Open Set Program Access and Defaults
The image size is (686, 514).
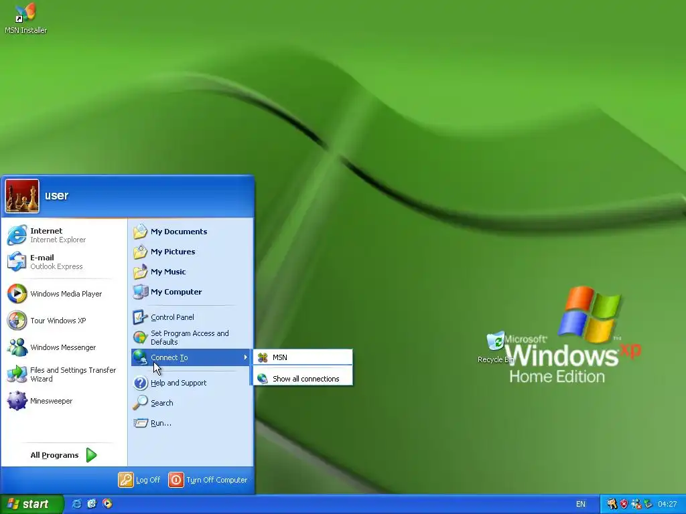tap(191, 337)
